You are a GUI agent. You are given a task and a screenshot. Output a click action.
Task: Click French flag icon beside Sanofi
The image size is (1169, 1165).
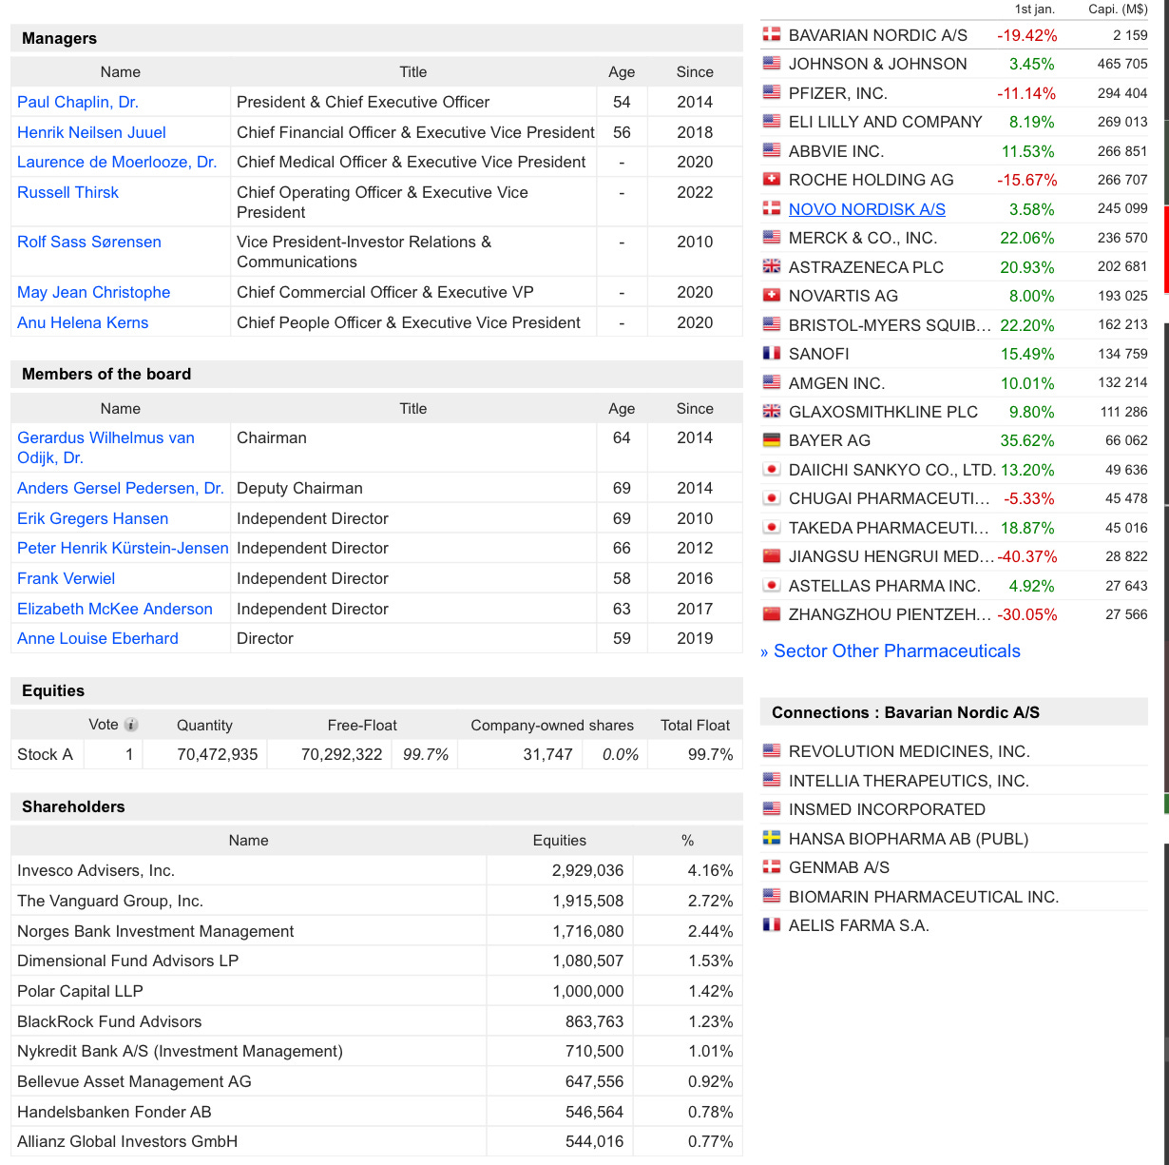pyautogui.click(x=772, y=354)
